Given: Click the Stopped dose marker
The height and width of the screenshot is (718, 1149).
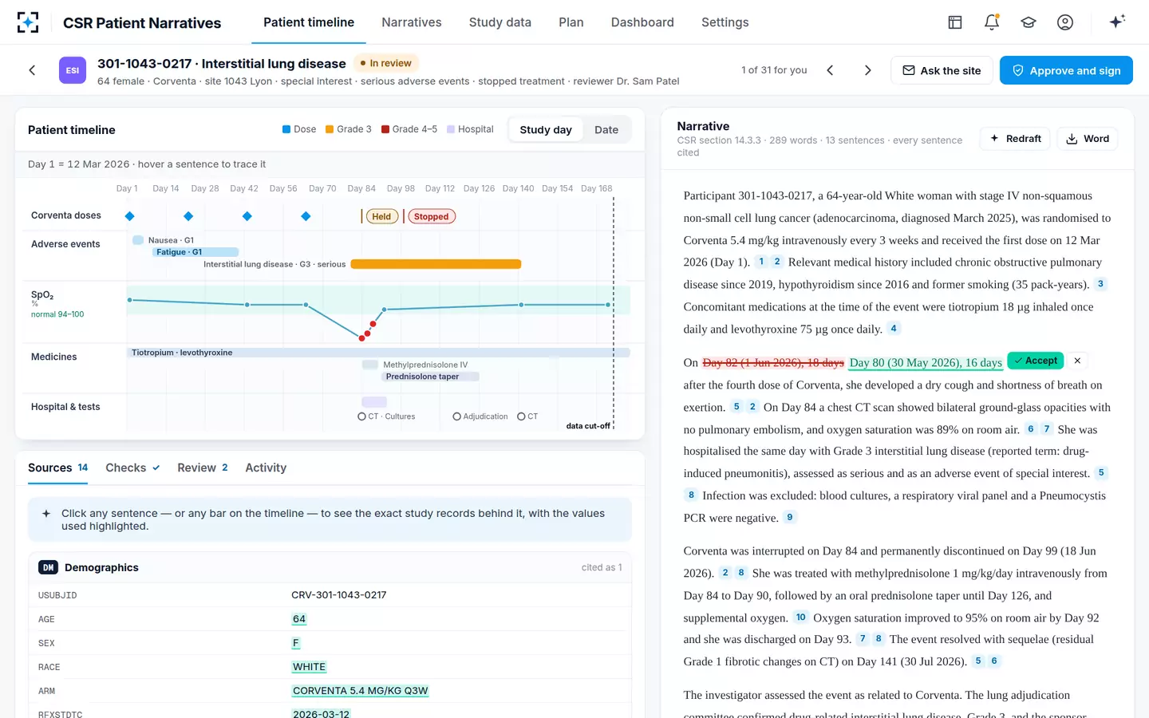Looking at the screenshot, I should pos(431,216).
